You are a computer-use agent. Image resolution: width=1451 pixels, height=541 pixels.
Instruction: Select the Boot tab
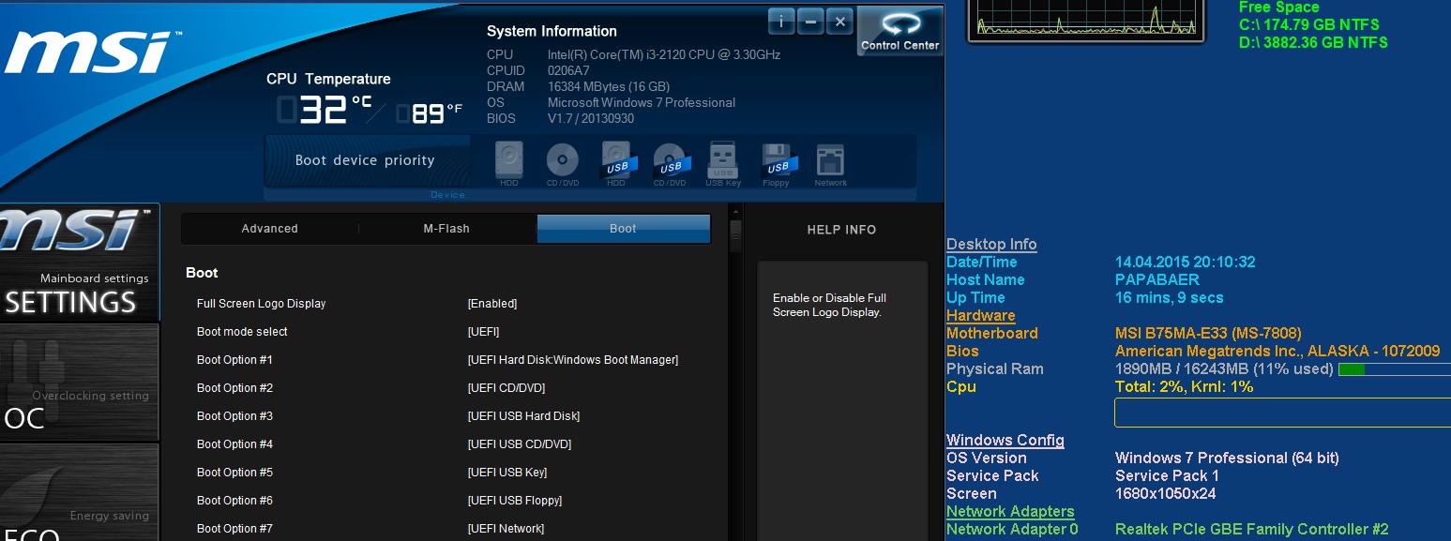[623, 229]
